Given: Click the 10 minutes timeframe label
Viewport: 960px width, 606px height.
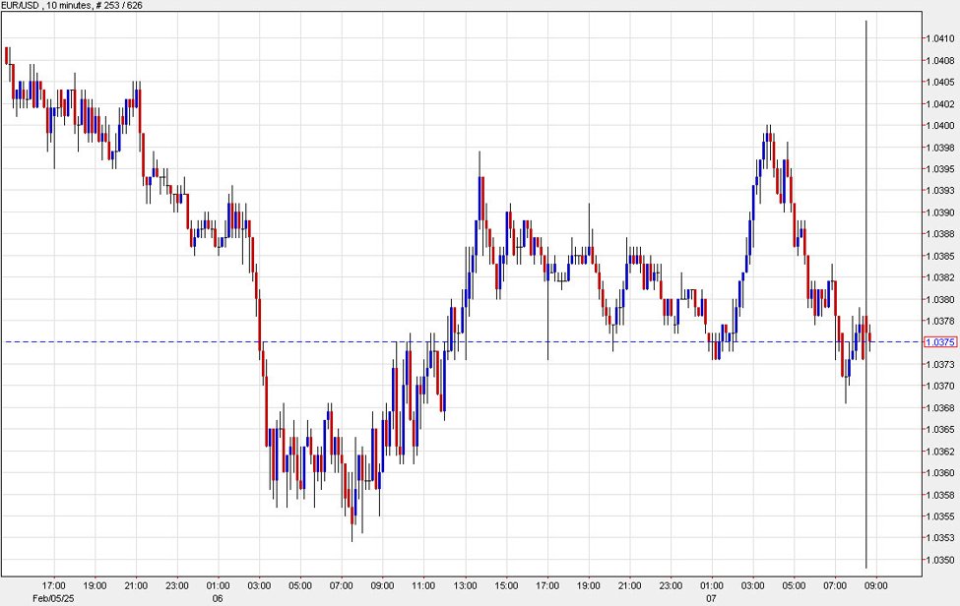Looking at the screenshot, I should pos(68,7).
